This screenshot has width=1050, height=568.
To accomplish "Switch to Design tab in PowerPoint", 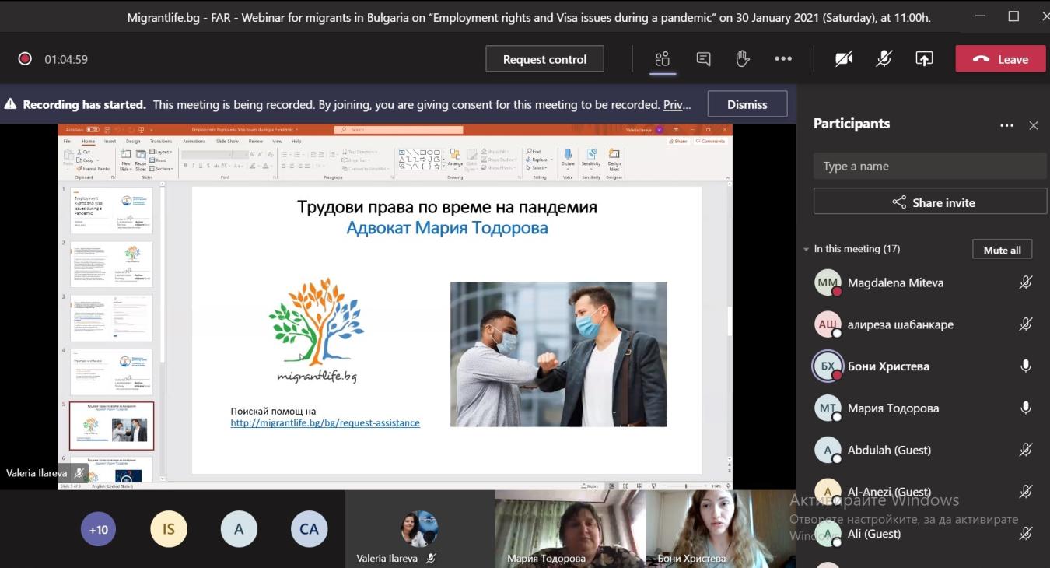I will click(133, 142).
